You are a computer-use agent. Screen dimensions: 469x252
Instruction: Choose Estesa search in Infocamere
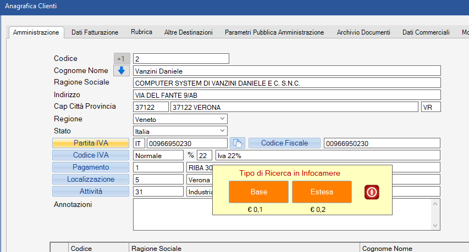(322, 192)
